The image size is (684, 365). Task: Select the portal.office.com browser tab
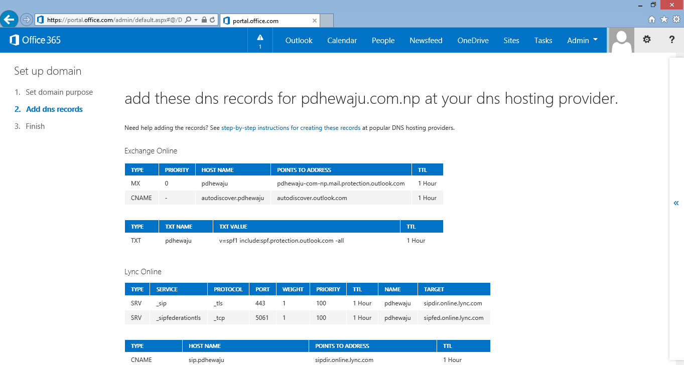pos(269,21)
